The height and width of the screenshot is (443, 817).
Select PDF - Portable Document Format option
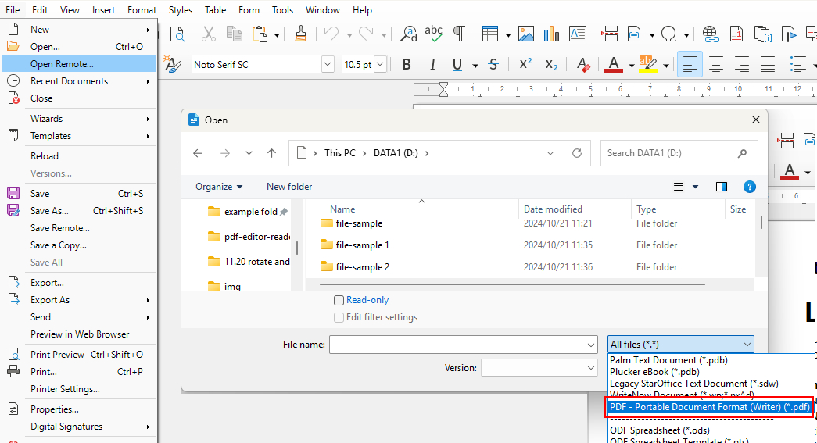tap(710, 407)
